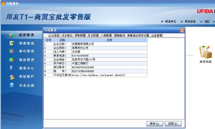
Task: Select 用友在线 in the sidebar
Action: tap(26, 86)
